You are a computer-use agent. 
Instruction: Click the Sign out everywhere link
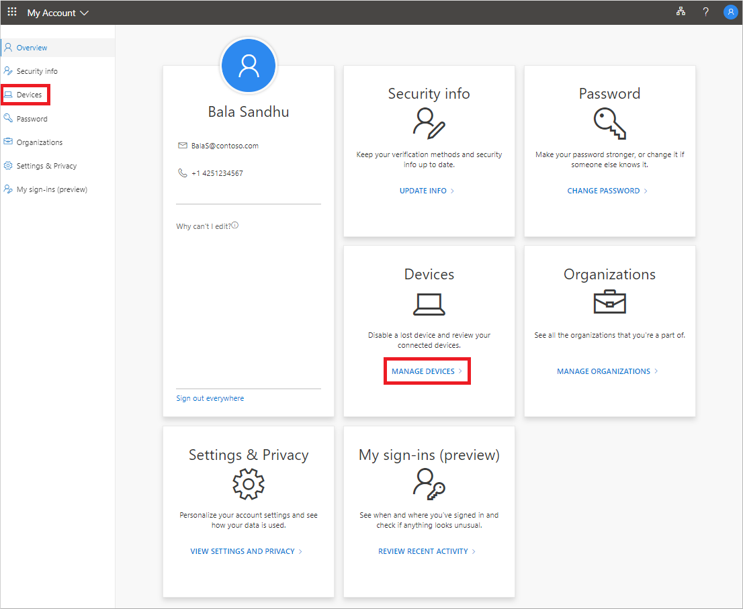click(210, 397)
